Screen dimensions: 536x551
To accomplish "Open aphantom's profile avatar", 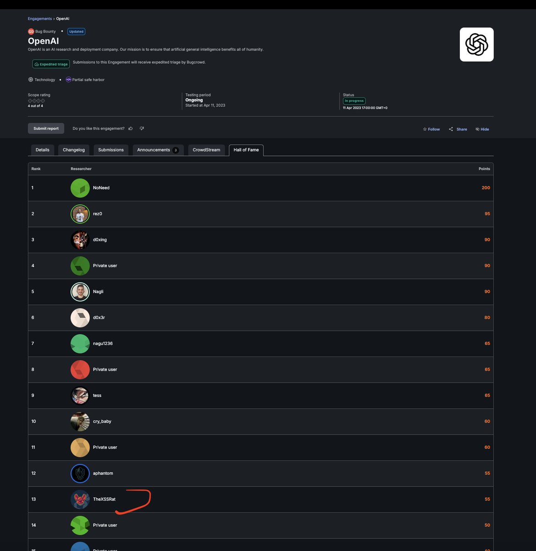I will 80,473.
